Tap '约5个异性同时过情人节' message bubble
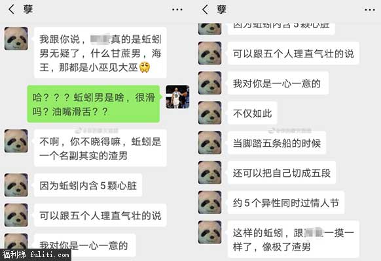Screen dimensions: 381x261 tap(286, 202)
